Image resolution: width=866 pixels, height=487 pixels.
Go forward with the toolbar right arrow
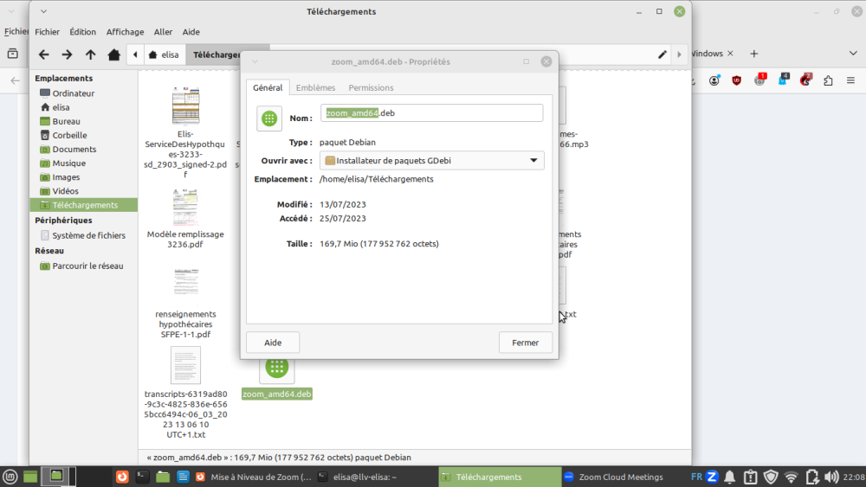tap(67, 54)
